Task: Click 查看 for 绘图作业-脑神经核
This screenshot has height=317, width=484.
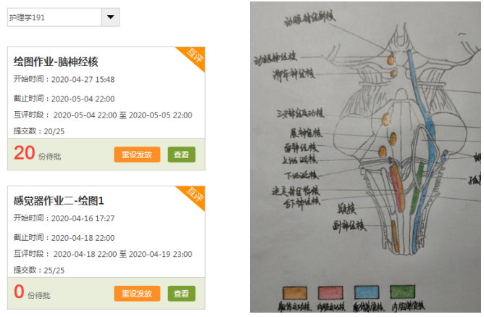Action: 181,155
